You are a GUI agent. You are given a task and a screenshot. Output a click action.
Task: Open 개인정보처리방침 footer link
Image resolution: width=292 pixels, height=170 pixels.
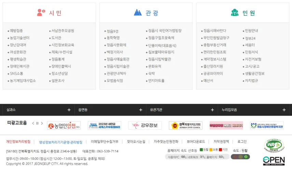[x=18, y=142]
